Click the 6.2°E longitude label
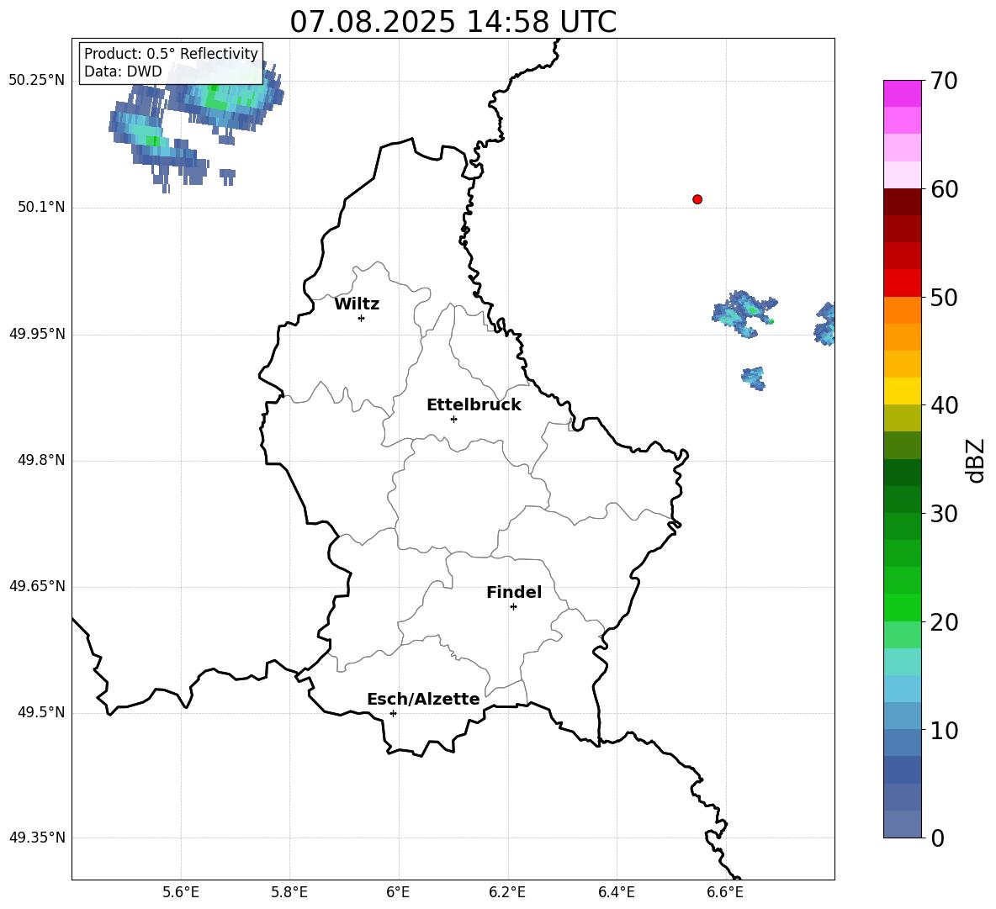996x909 pixels. point(507,892)
